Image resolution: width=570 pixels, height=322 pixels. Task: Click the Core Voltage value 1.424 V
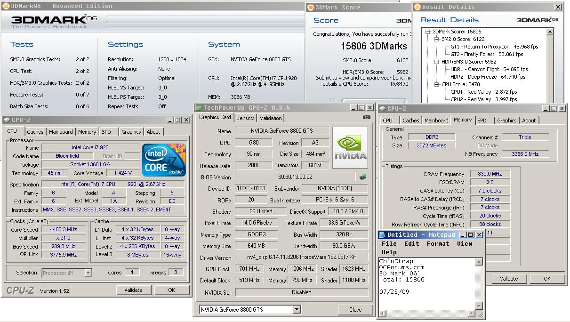click(123, 173)
